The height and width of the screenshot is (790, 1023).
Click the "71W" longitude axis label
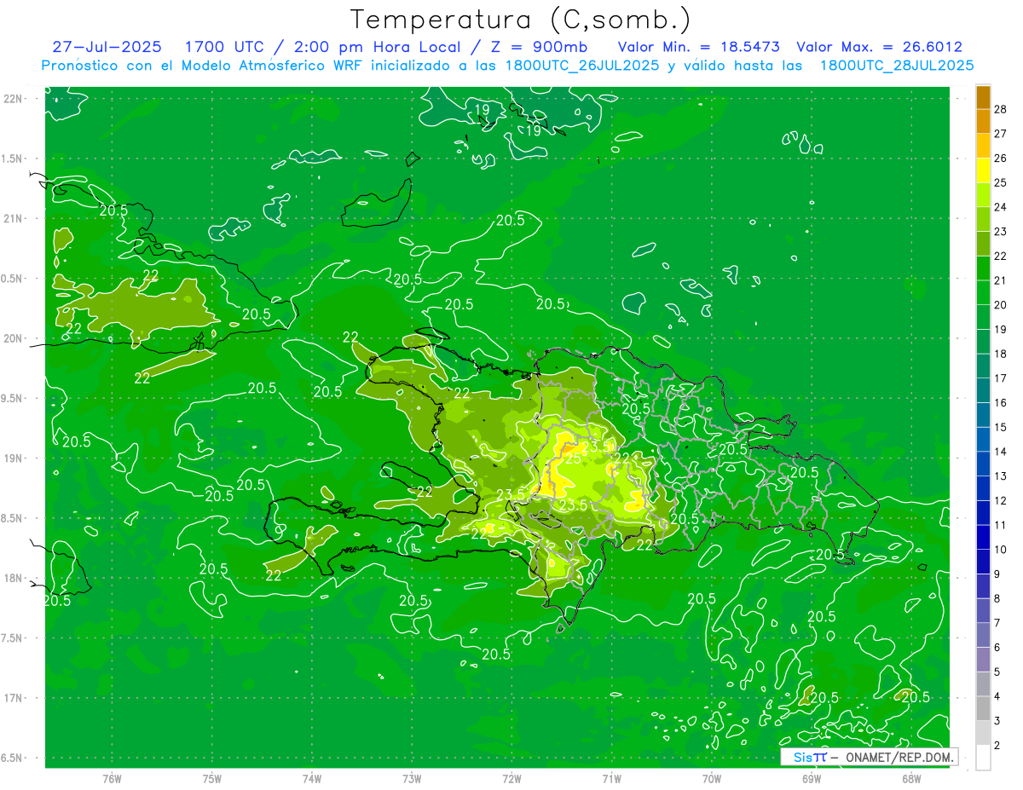[x=611, y=778]
